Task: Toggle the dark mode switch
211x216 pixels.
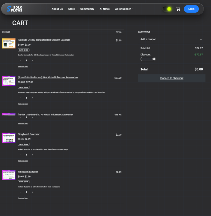Action: tap(167, 9)
